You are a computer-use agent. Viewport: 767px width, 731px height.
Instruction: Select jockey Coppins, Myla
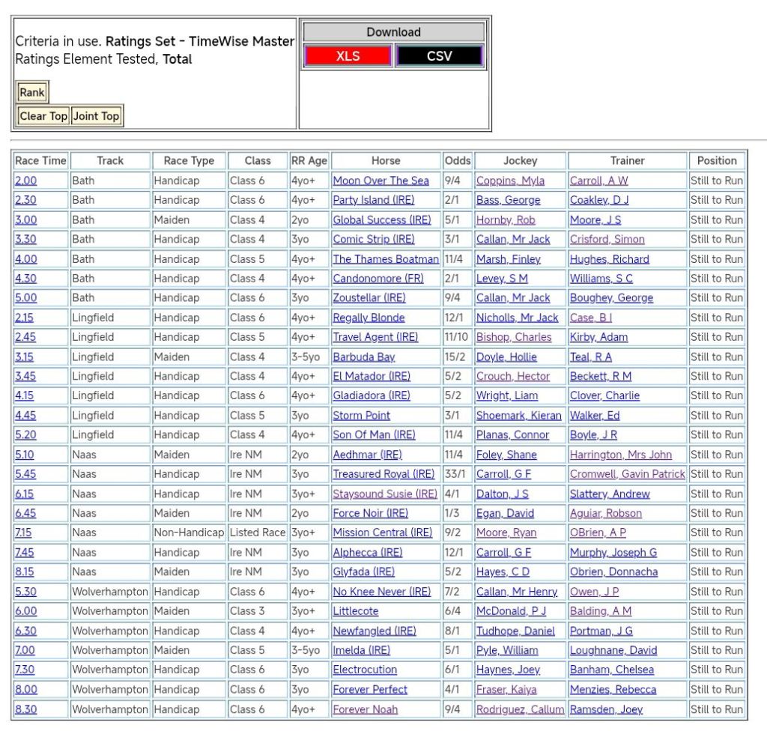pos(510,181)
